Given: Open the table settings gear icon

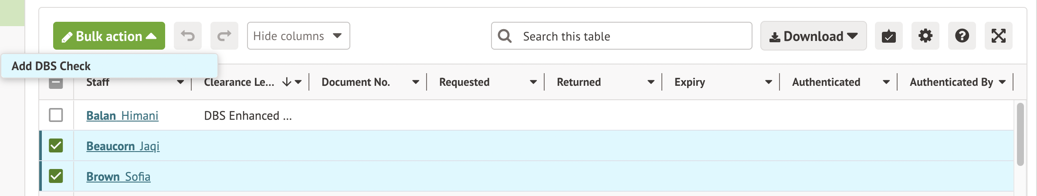Looking at the screenshot, I should (x=925, y=36).
